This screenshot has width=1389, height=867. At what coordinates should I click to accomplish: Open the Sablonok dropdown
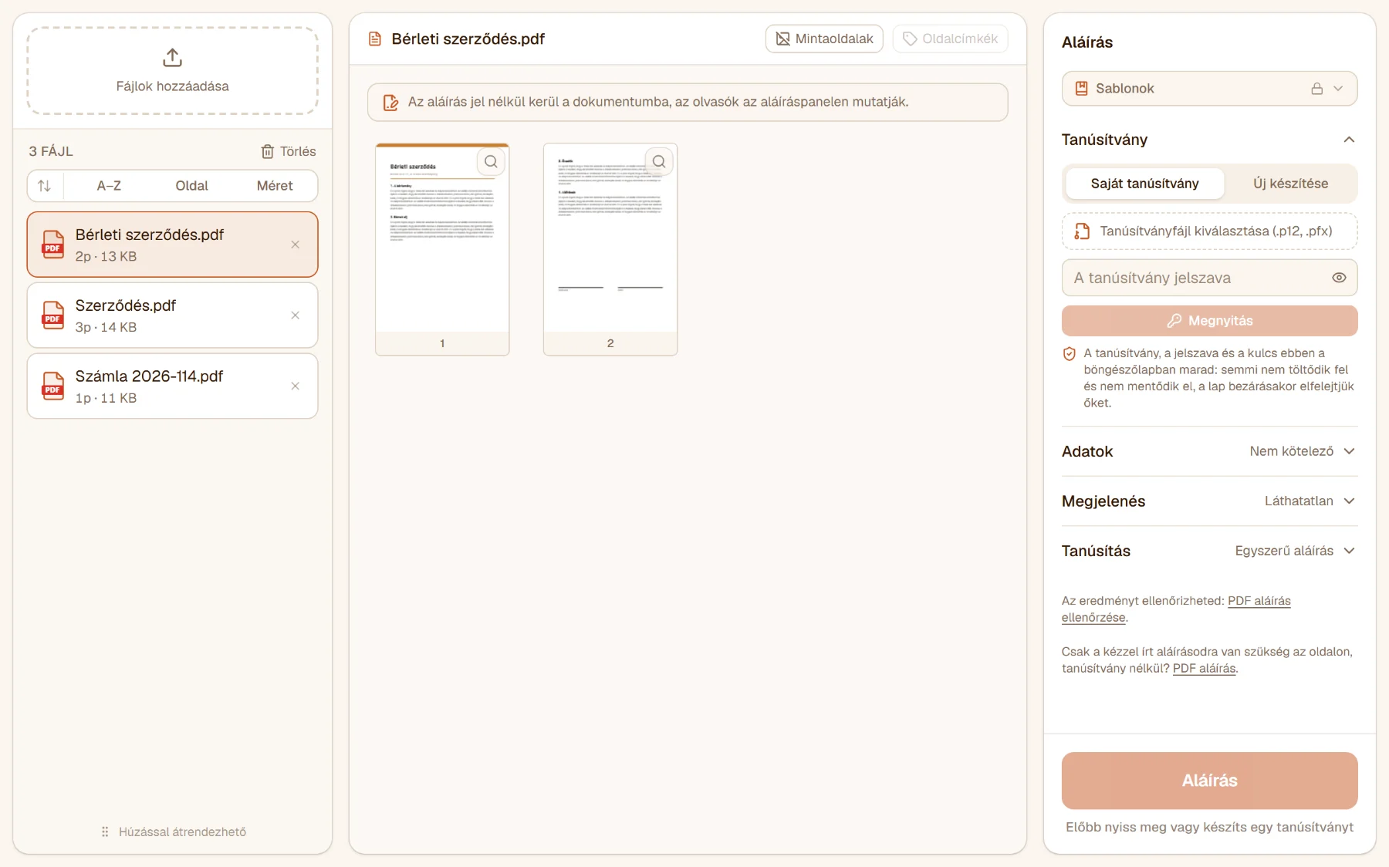coord(1209,89)
